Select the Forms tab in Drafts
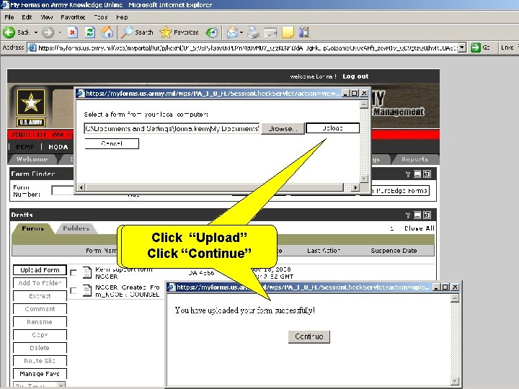 (32, 228)
